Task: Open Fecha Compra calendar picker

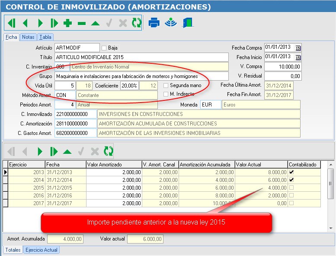Action: (298, 48)
